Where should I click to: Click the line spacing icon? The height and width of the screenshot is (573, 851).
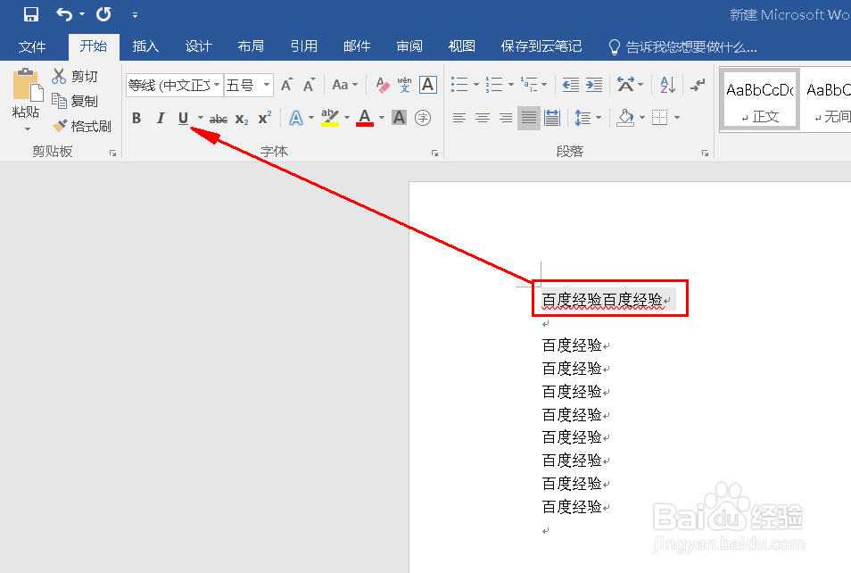[x=582, y=117]
